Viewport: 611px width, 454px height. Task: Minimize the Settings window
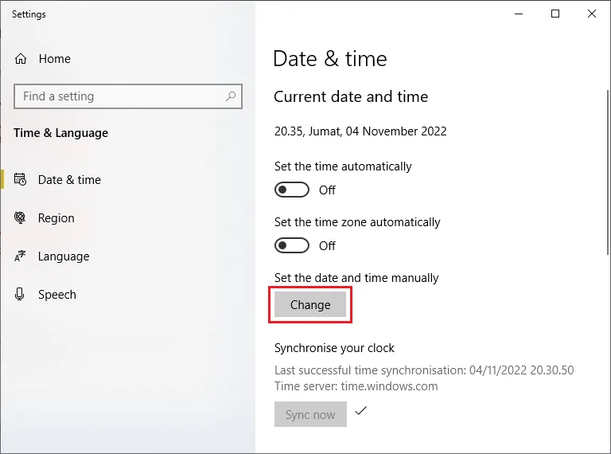[x=519, y=14]
